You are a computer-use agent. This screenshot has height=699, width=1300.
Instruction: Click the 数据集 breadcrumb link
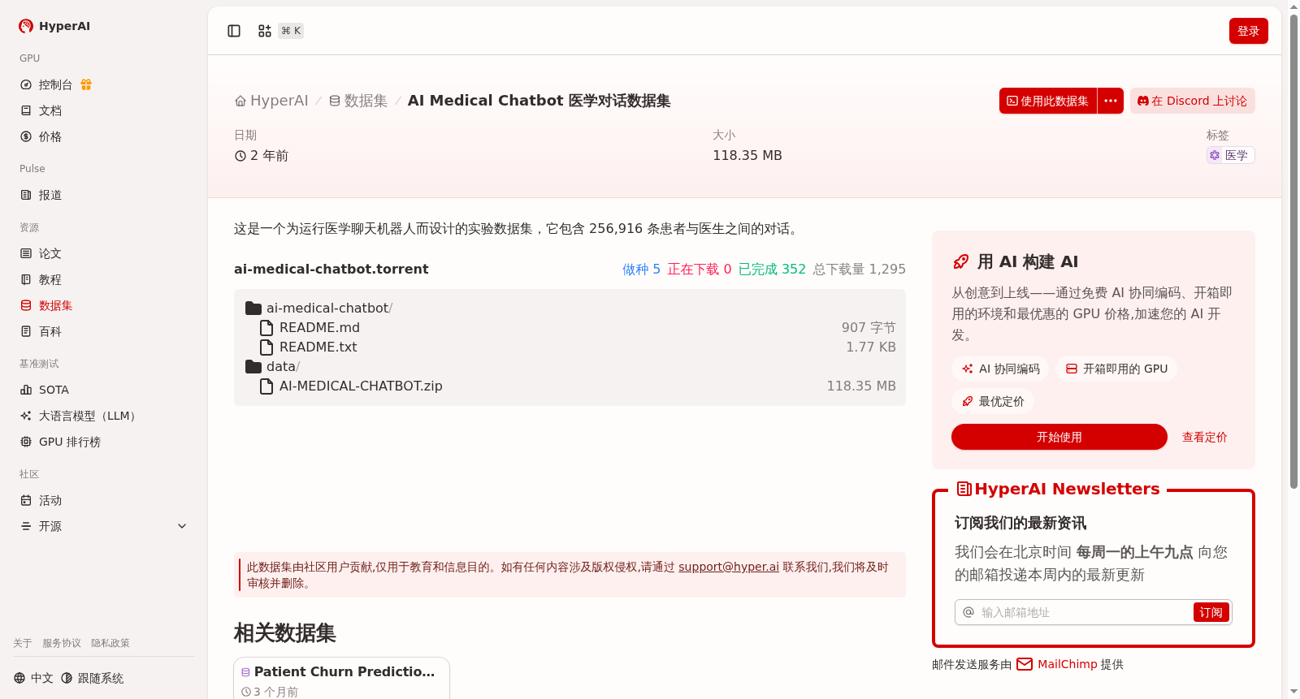(x=358, y=101)
